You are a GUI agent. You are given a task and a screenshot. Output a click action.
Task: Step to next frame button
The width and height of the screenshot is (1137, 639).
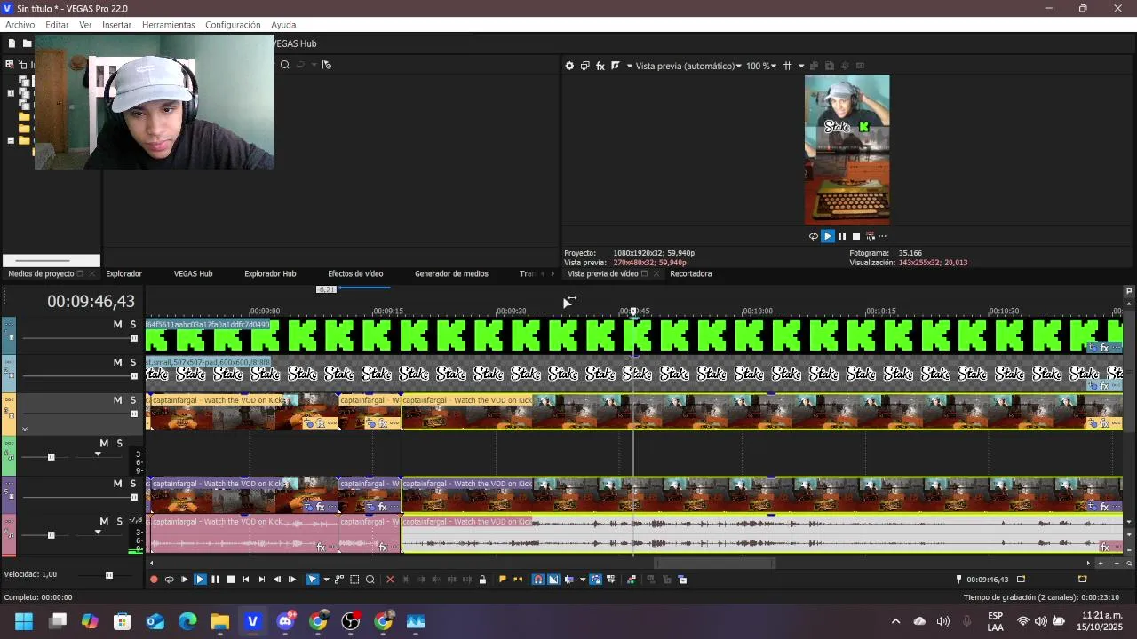pyautogui.click(x=292, y=580)
